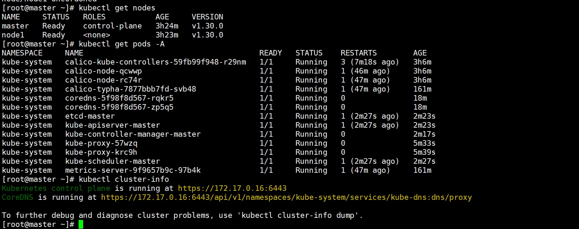Select the 'kubectl get nodes' command text
The height and width of the screenshot is (229, 579).
click(x=117, y=8)
